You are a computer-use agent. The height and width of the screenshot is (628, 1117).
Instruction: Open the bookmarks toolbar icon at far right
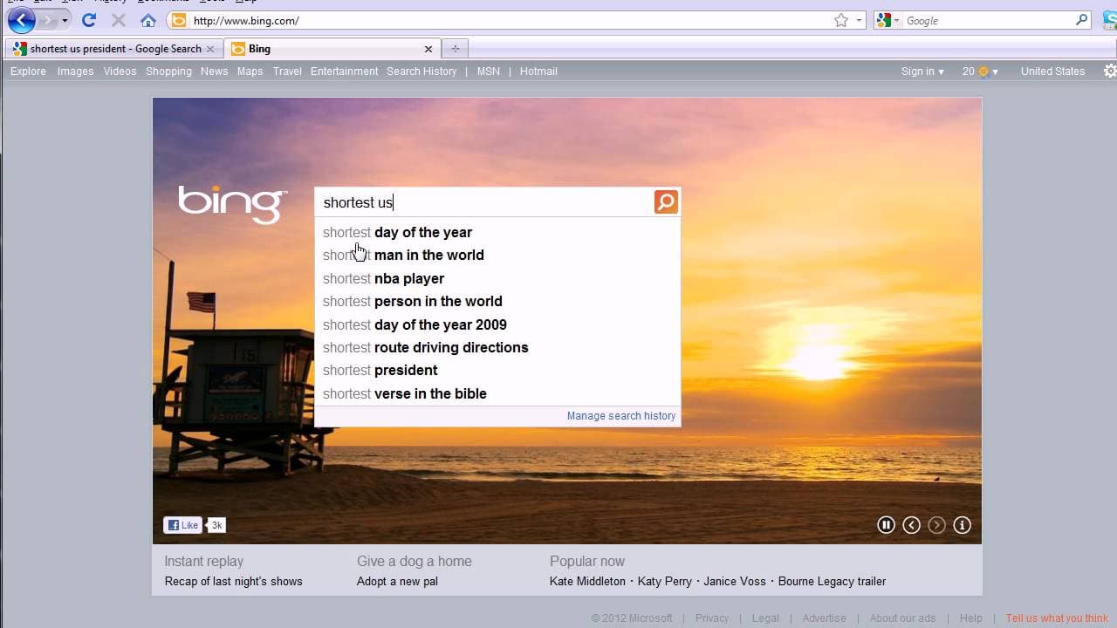pos(1110,20)
